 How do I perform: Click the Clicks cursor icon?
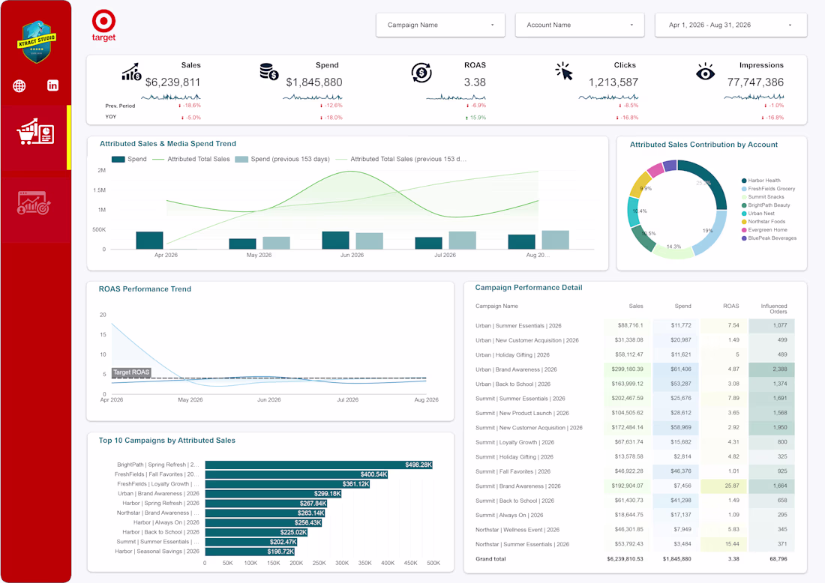tap(563, 71)
